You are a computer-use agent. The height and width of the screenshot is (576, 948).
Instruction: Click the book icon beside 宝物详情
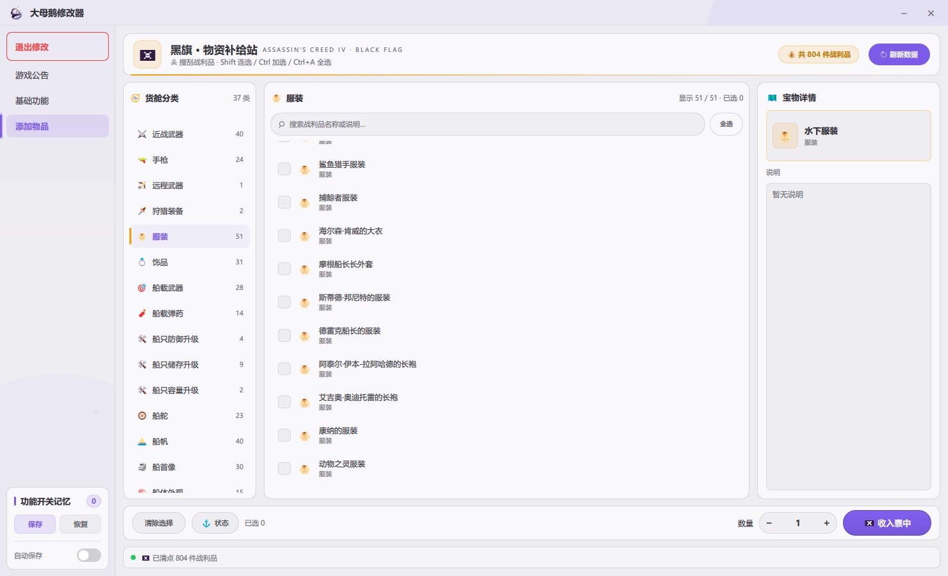772,98
